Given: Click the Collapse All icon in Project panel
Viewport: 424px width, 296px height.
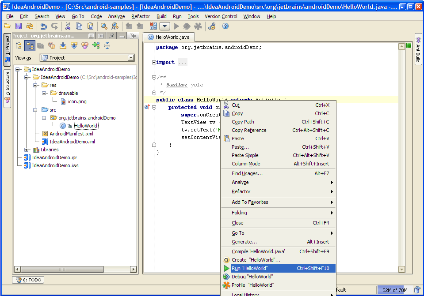Looking at the screenshot, I should tap(107, 45).
